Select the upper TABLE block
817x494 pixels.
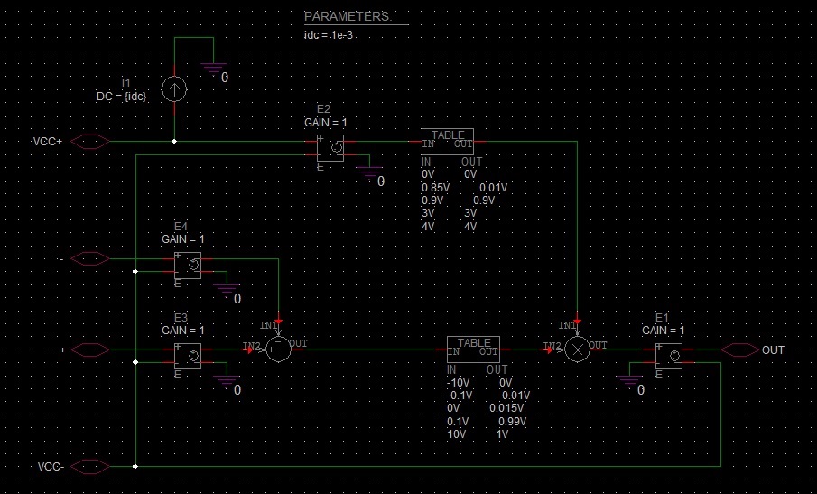click(448, 141)
